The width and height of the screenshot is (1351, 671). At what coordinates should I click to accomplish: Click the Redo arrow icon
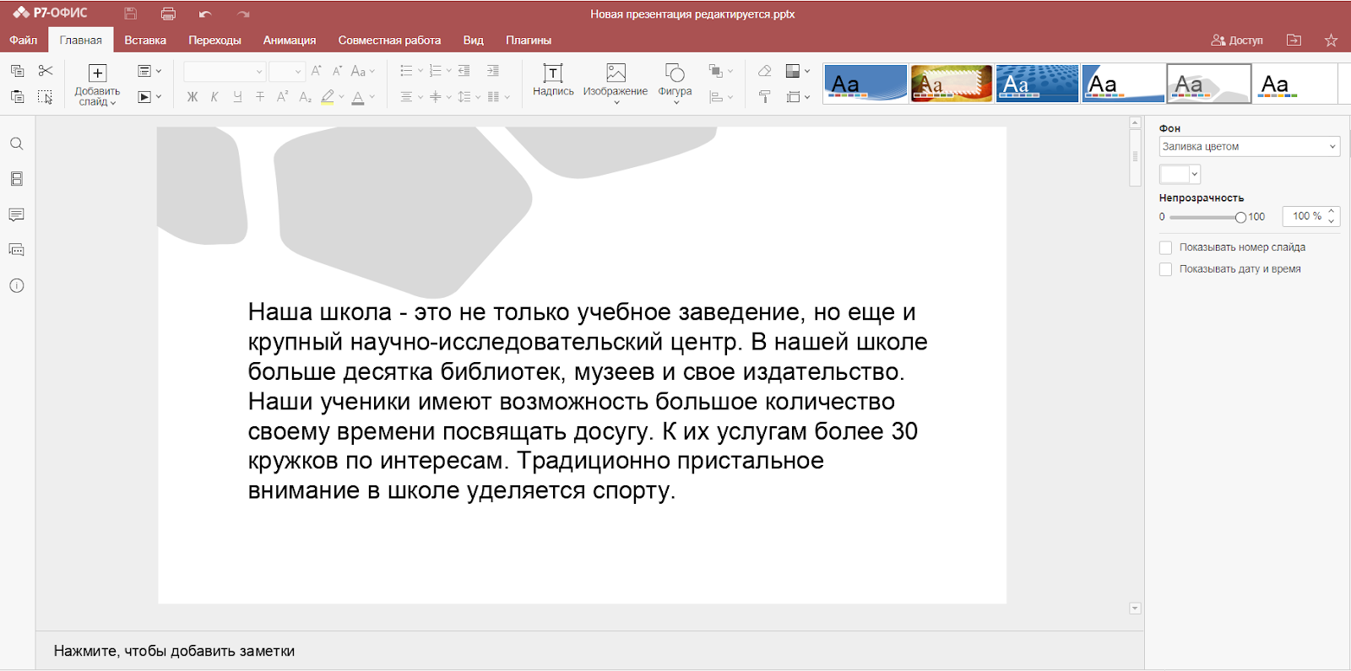(x=243, y=14)
